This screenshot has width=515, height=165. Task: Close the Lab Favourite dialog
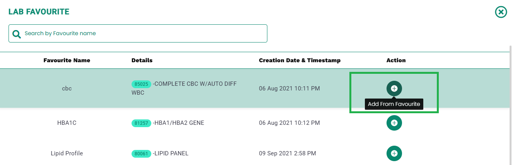(501, 12)
